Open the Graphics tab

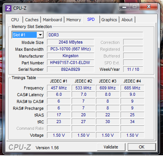click(109, 20)
